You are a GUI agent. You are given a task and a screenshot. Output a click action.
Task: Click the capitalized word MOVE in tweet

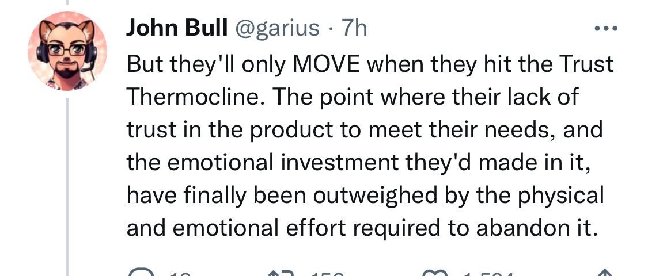(327, 64)
